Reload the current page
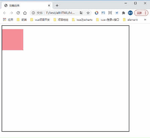This screenshot has height=138, width=150. coord(18,13)
